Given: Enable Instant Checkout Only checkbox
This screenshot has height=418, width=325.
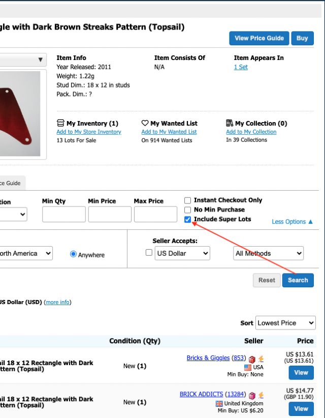Looking at the screenshot, I should 188,200.
